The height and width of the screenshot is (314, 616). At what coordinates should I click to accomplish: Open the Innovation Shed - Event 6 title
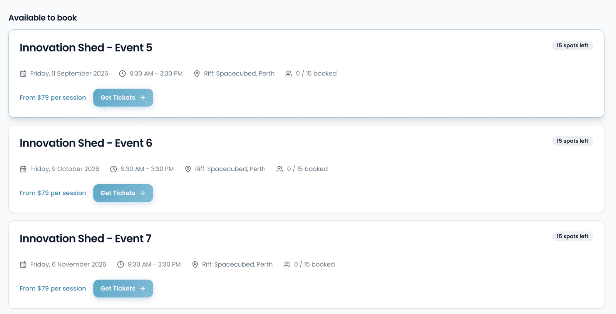coord(86,143)
